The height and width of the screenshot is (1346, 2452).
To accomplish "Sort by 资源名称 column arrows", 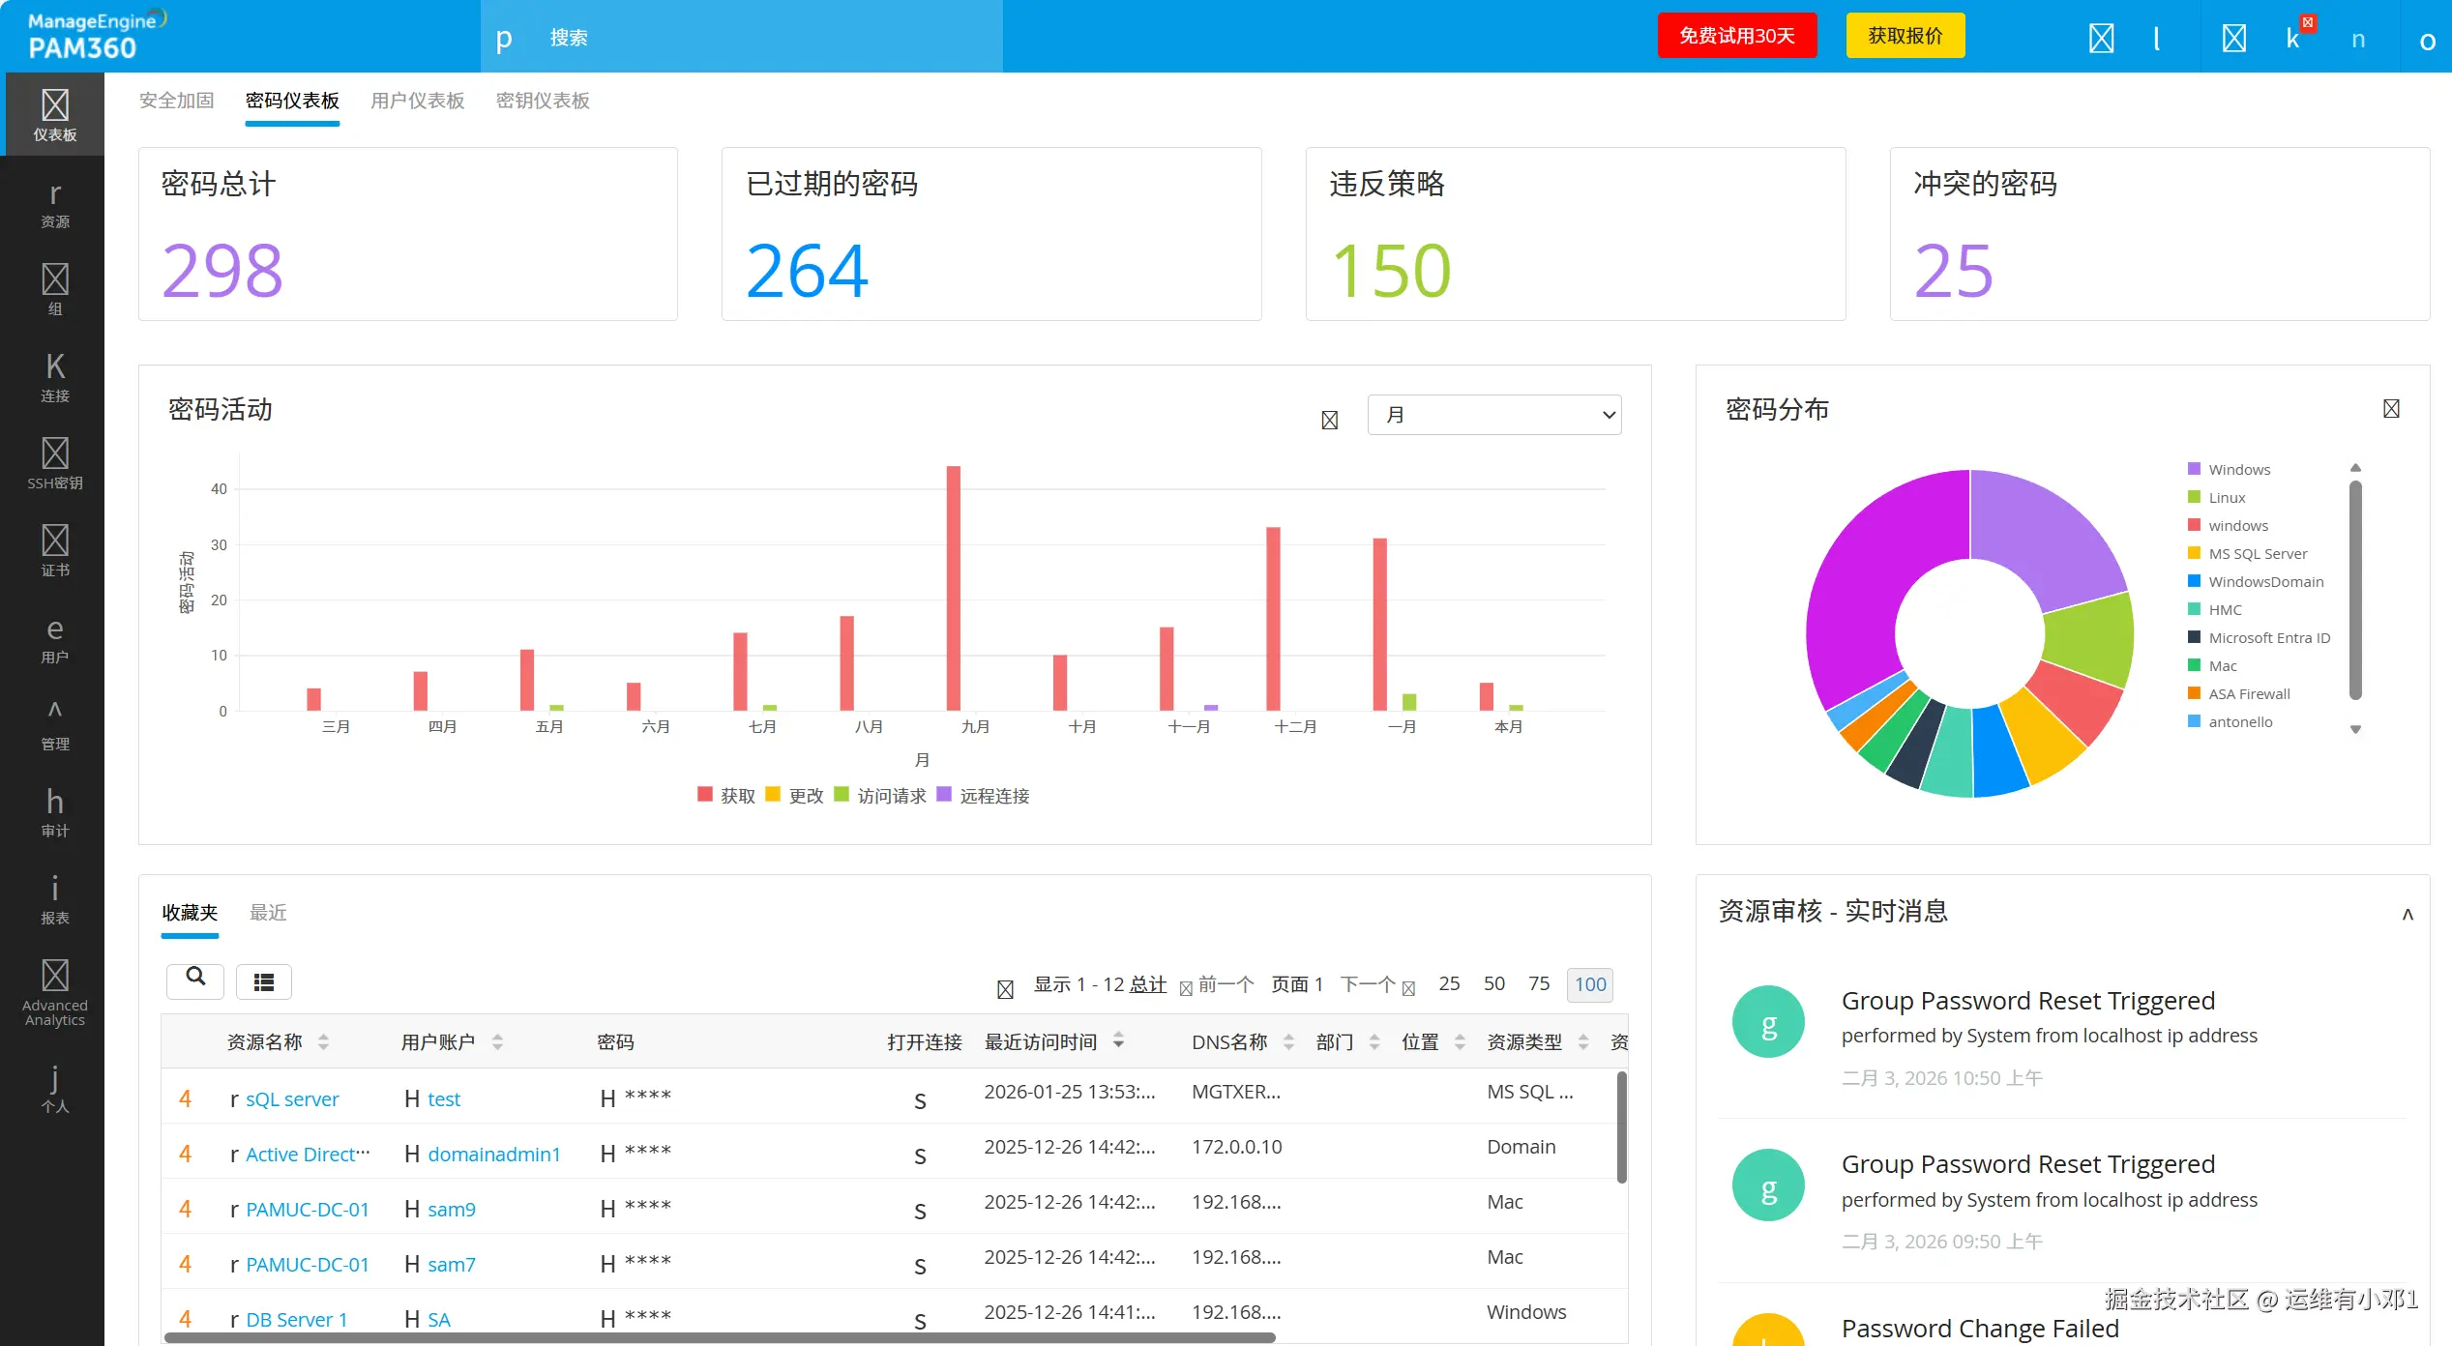I will (x=323, y=1041).
